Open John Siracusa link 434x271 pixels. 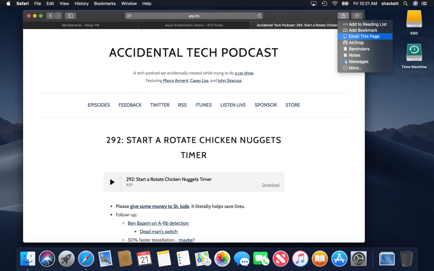[x=230, y=80]
